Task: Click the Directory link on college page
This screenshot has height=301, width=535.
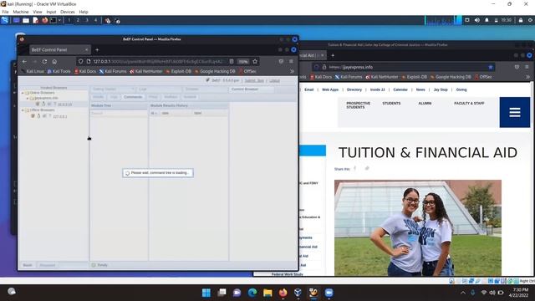Action: (354, 89)
